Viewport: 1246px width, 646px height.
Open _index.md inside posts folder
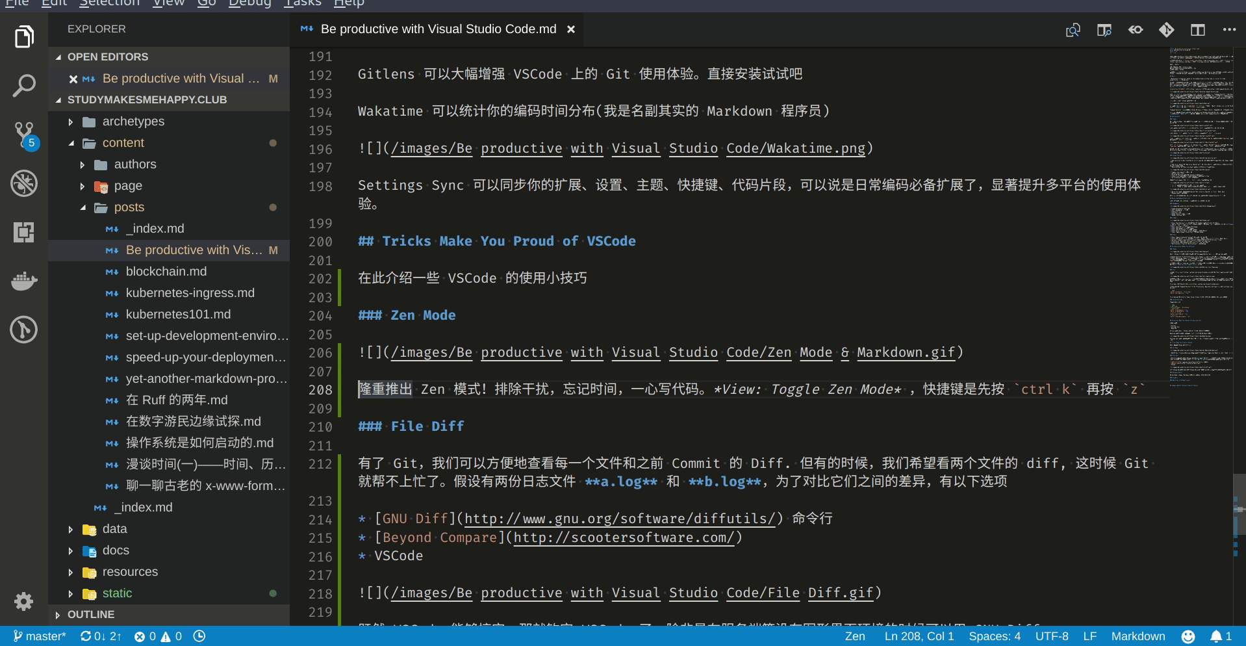(x=169, y=229)
